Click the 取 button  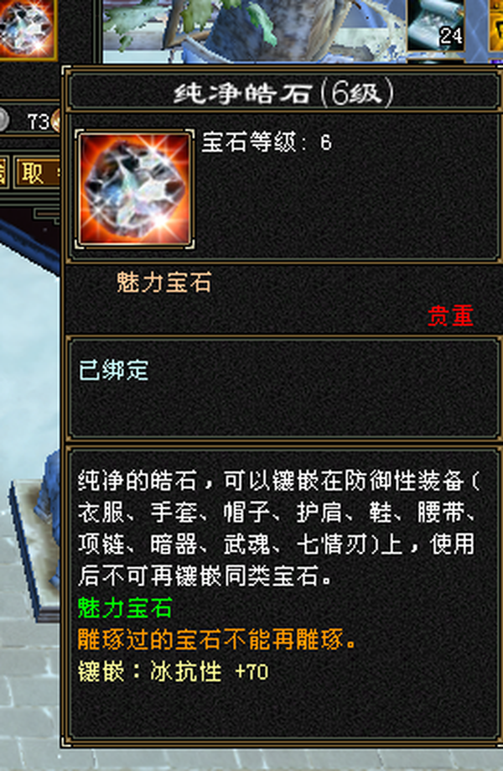coord(37,173)
